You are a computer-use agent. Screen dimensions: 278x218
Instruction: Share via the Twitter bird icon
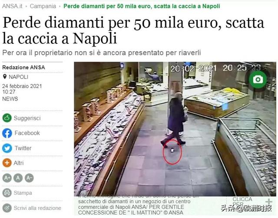click(7, 148)
